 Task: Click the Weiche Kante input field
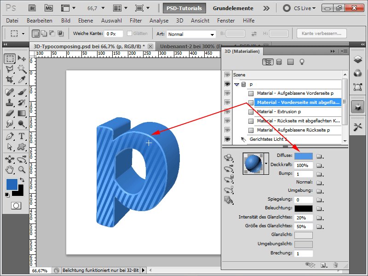tap(114, 34)
